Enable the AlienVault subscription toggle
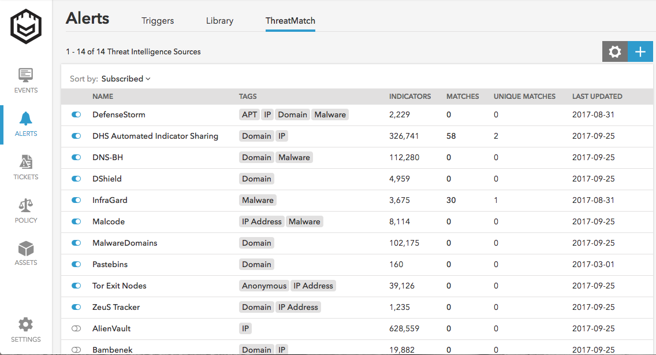Image resolution: width=656 pixels, height=355 pixels. pyautogui.click(x=76, y=328)
